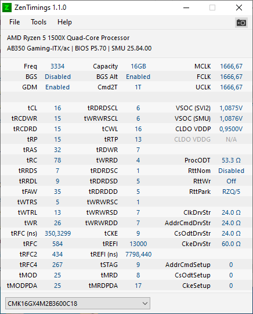Click the disabled maximize button
The height and width of the screenshot is (314, 253).
tap(212, 8)
